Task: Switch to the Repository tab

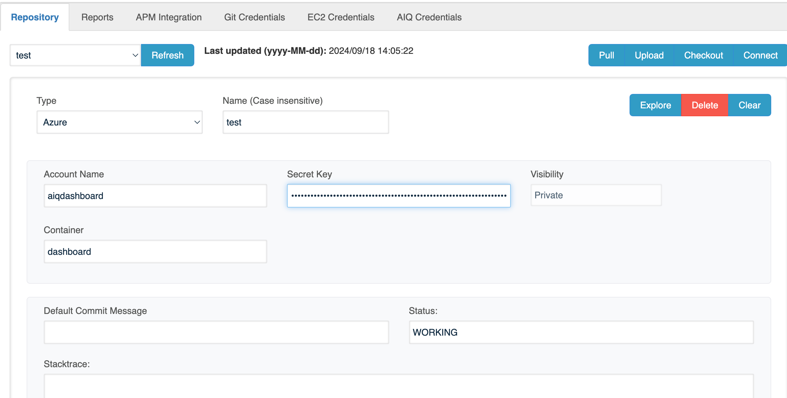Action: pyautogui.click(x=35, y=17)
